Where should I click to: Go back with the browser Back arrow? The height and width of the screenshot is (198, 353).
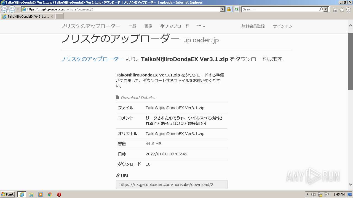point(4,9)
